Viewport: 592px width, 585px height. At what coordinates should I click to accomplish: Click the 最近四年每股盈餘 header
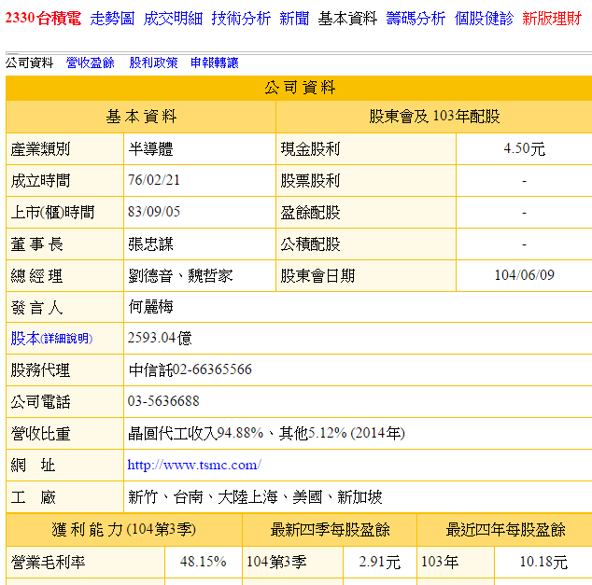tap(505, 530)
